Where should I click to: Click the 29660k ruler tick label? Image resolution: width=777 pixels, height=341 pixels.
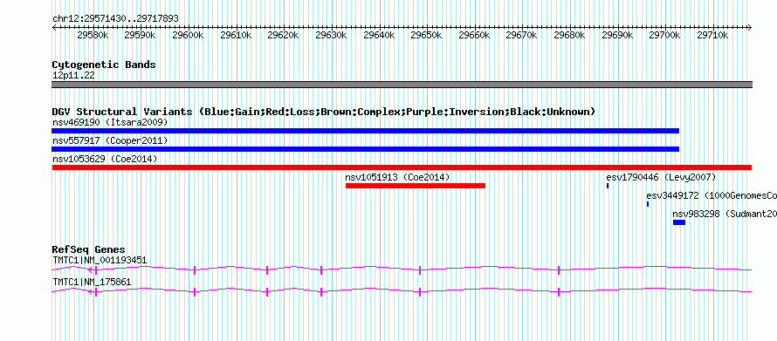click(474, 35)
